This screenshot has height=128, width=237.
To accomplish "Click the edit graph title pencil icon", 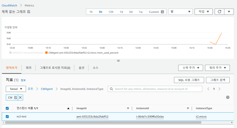I will point(29,12).
